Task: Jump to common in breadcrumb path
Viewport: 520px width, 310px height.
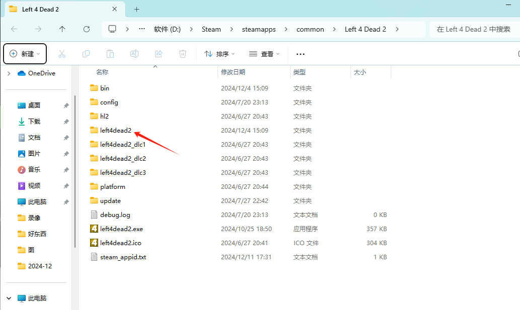Action: tap(310, 29)
